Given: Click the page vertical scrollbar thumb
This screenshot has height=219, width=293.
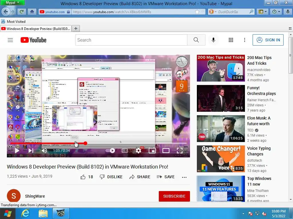Looking at the screenshot, I should pyautogui.click(x=290, y=55).
